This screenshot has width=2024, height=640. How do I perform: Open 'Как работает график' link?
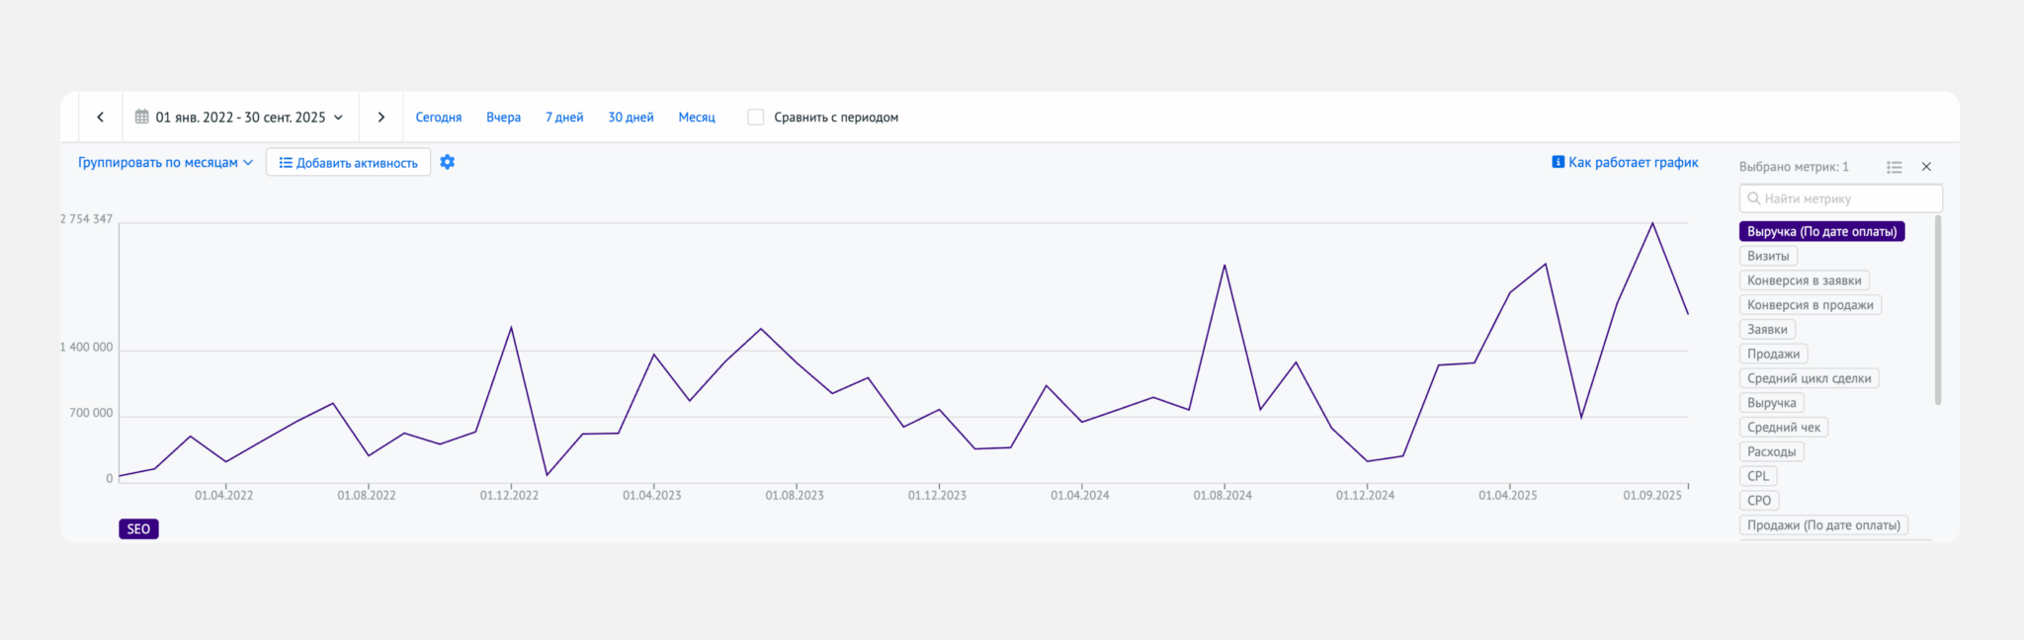click(x=1633, y=162)
